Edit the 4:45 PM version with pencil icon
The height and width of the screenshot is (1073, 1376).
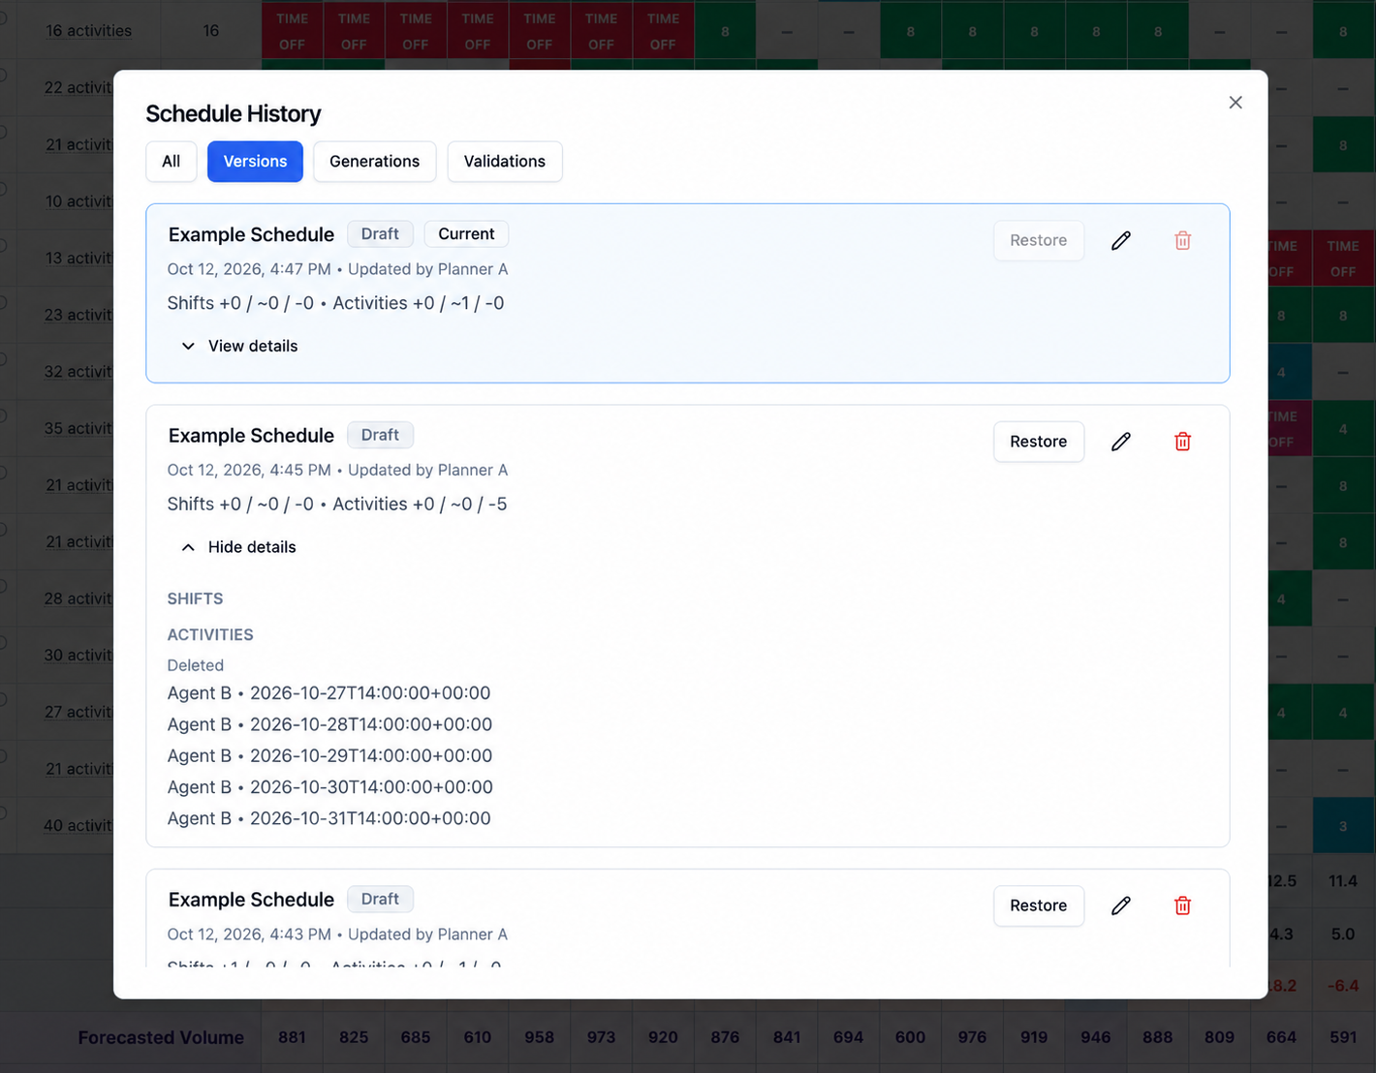1121,442
